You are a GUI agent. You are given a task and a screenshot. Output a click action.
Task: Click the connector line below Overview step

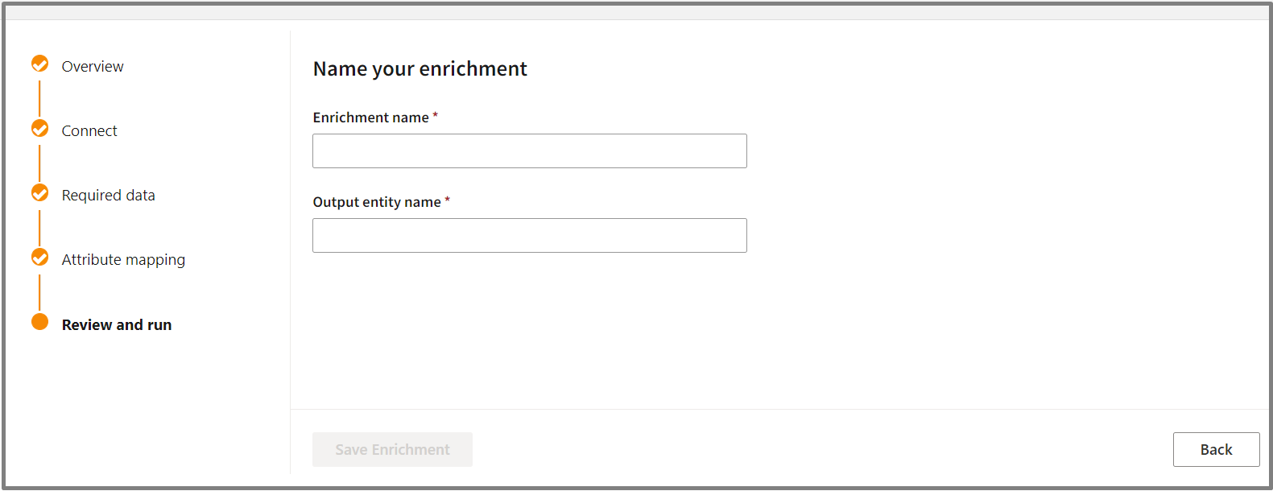click(x=39, y=97)
